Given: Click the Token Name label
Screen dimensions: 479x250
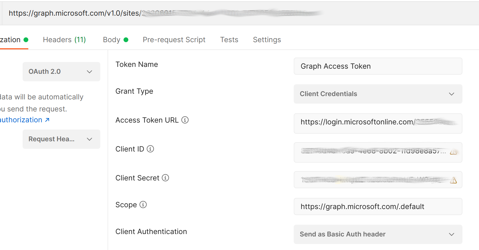Looking at the screenshot, I should click(x=137, y=64).
